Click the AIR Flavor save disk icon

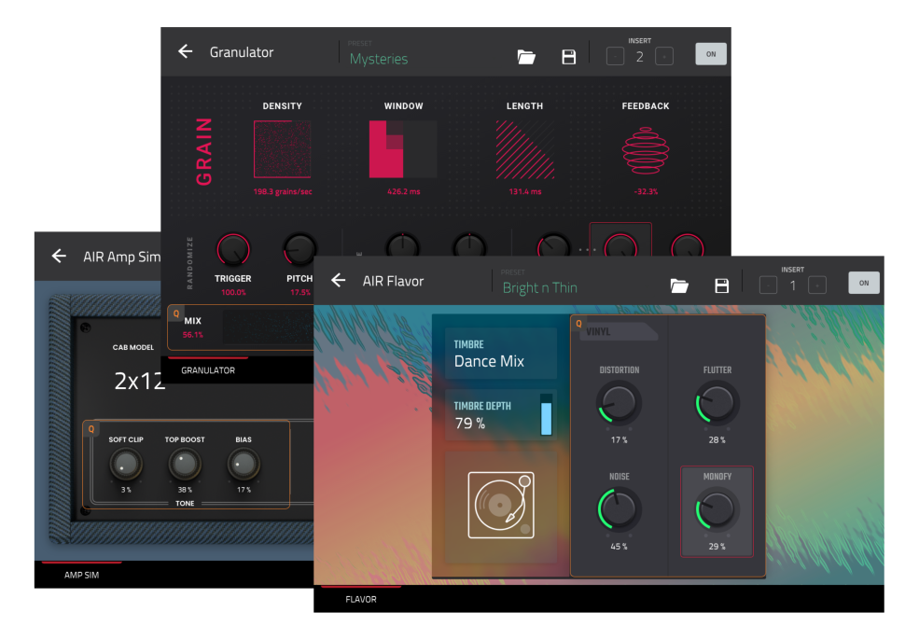tap(721, 285)
